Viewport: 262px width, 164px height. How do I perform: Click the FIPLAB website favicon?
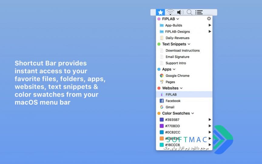[x=162, y=94]
